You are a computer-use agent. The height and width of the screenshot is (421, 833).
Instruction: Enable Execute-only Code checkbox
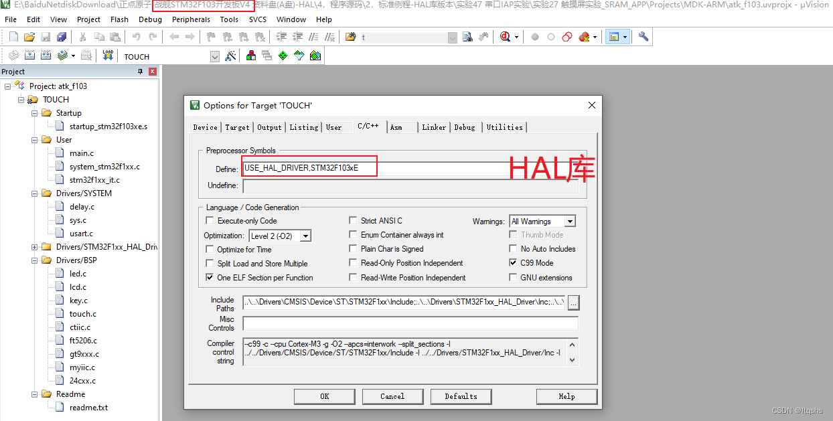tap(210, 221)
